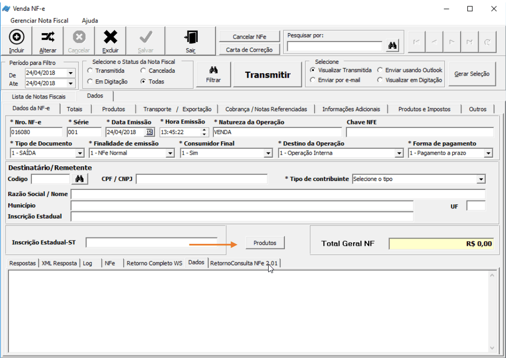
Task: Select the Transmitida status radio button
Action: [90, 71]
